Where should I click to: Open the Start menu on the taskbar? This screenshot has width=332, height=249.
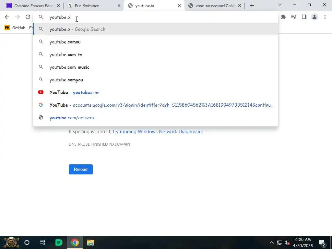11,243
